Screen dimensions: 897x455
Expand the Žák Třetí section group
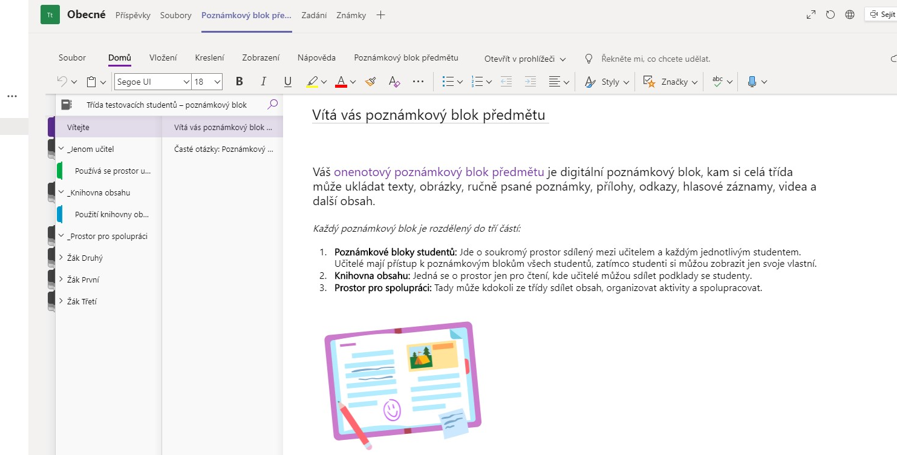click(x=61, y=301)
